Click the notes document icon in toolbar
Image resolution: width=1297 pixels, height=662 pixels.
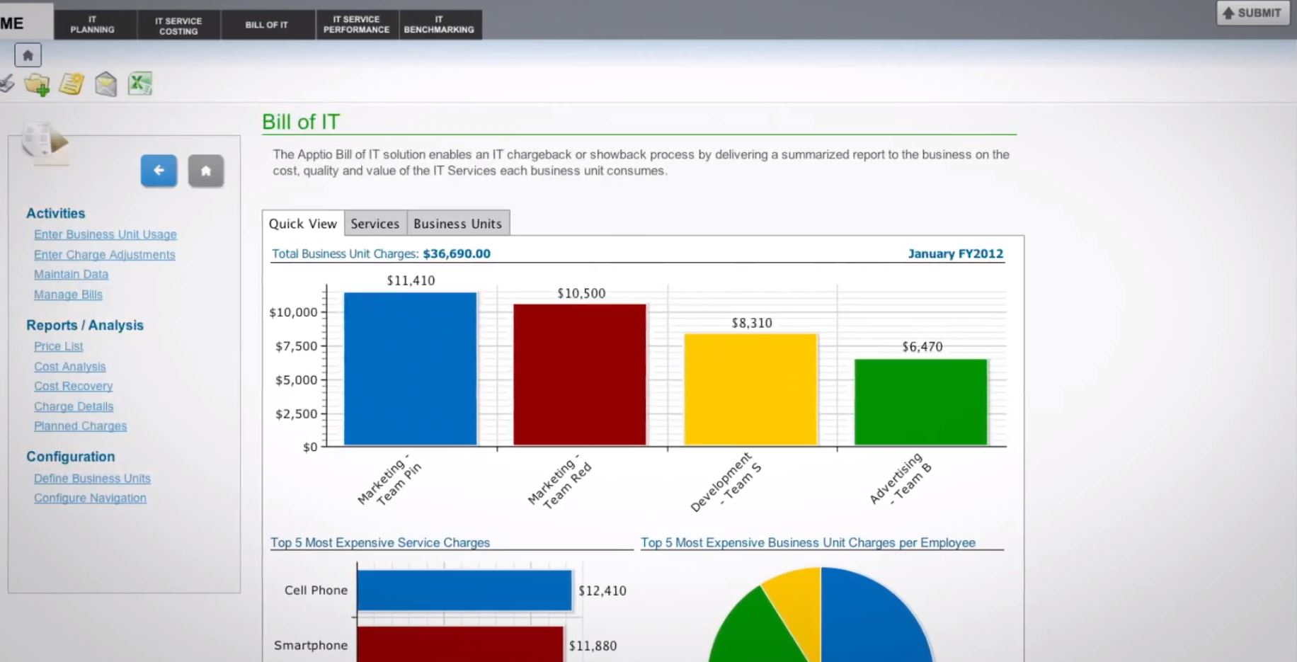[x=71, y=83]
